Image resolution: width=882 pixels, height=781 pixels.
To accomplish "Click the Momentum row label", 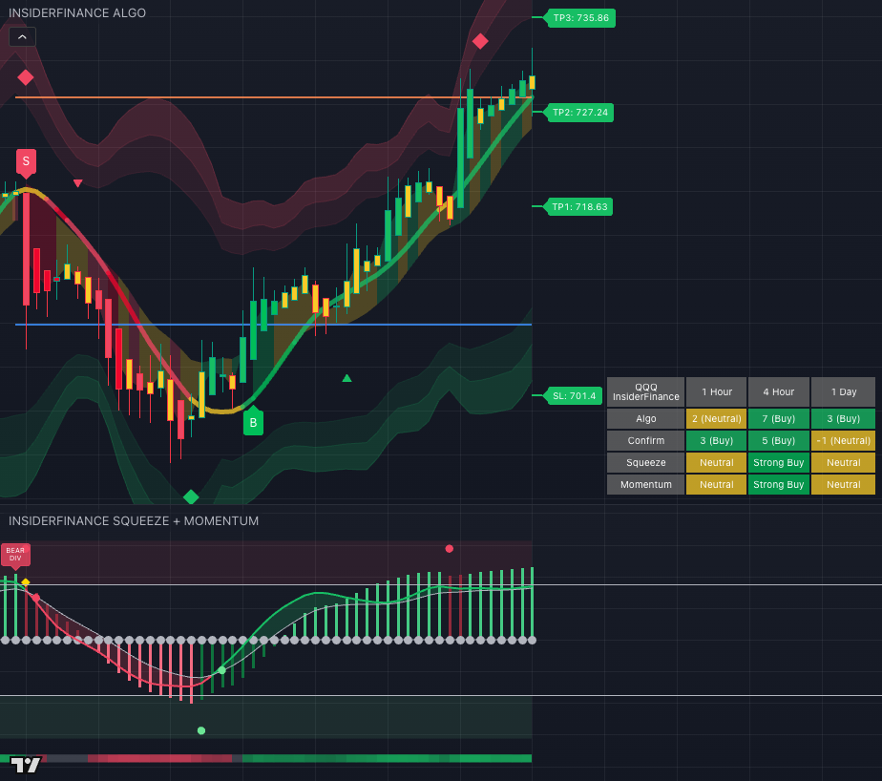I will click(645, 484).
